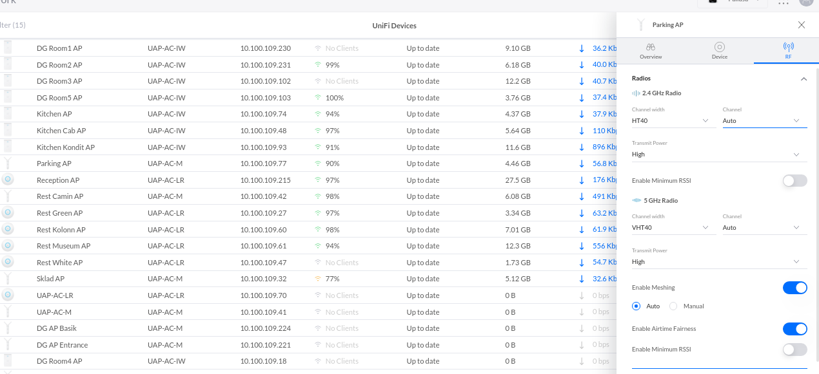Click the UniFi Devices table heading
819x374 pixels.
coord(394,26)
